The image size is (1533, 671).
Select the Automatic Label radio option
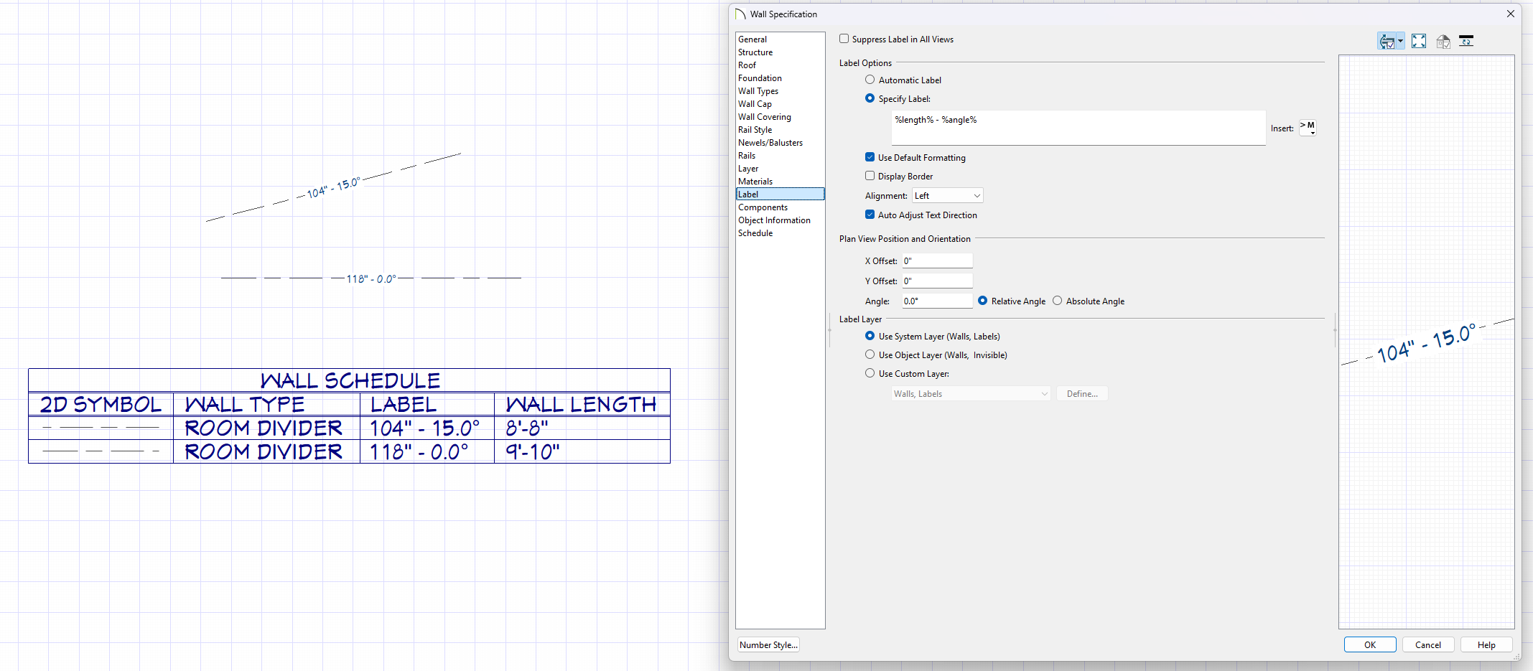click(x=870, y=80)
